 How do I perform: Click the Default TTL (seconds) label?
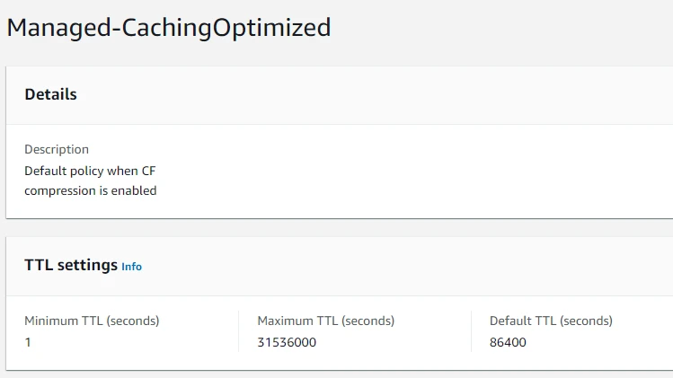[x=551, y=321]
